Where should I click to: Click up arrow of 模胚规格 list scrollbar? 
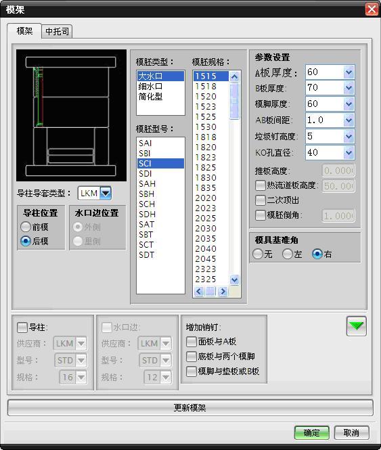234,76
